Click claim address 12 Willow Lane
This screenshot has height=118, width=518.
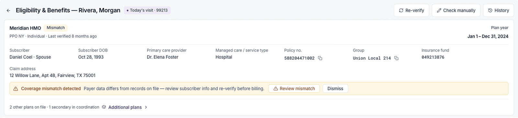click(x=52, y=75)
